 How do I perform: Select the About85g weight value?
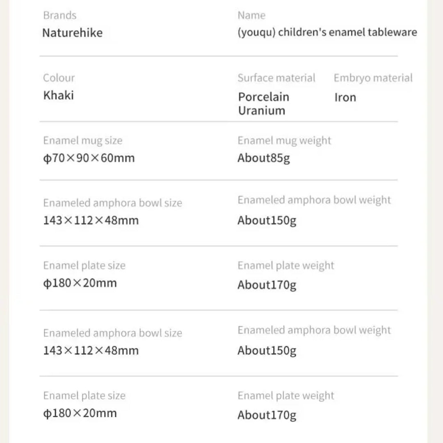(264, 158)
